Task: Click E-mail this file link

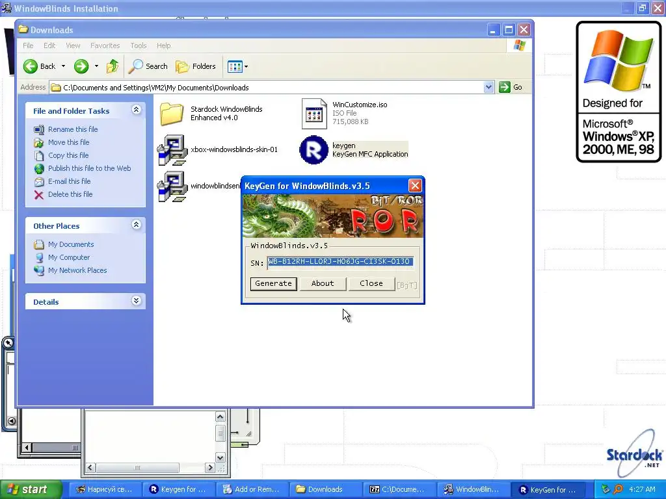Action: (69, 181)
